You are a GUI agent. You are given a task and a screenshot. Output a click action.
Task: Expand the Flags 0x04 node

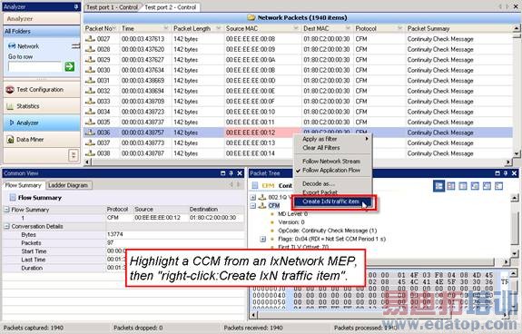262,239
